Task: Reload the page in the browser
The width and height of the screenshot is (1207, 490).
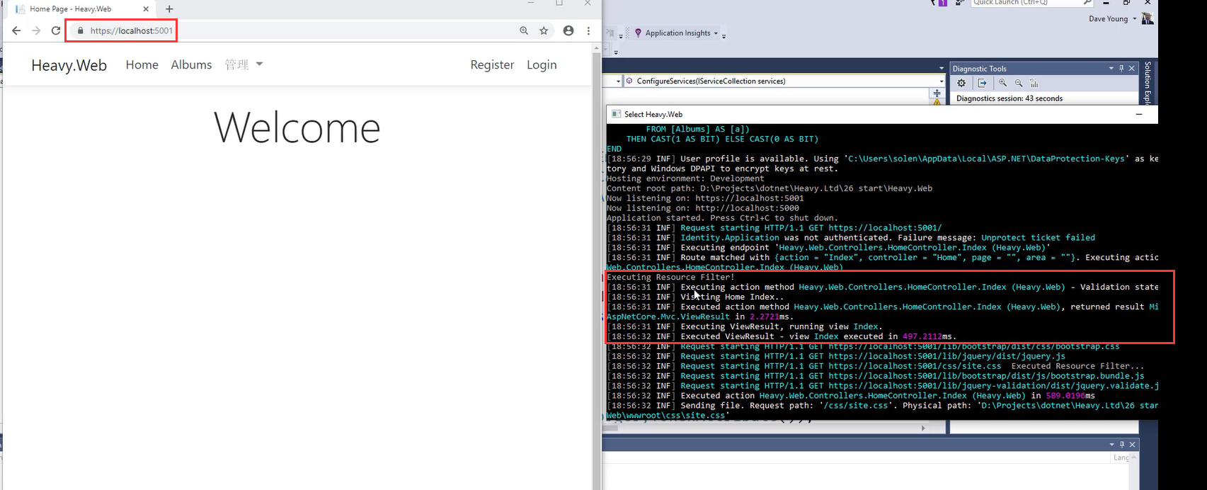Action: [x=56, y=31]
